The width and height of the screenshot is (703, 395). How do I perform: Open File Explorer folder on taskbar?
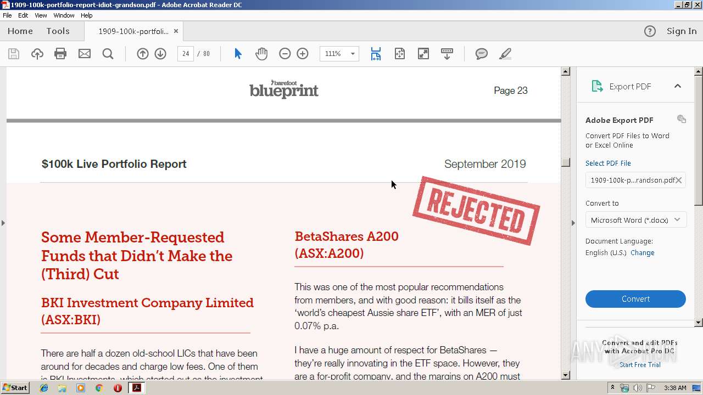click(62, 388)
